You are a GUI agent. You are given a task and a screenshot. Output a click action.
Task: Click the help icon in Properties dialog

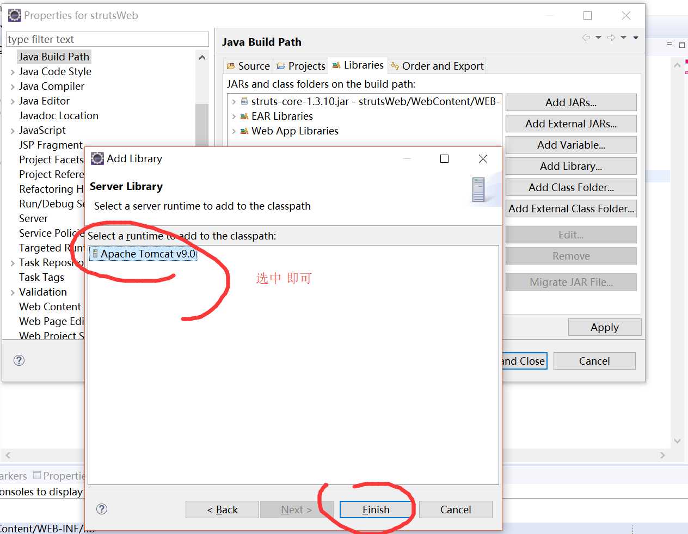pos(19,360)
